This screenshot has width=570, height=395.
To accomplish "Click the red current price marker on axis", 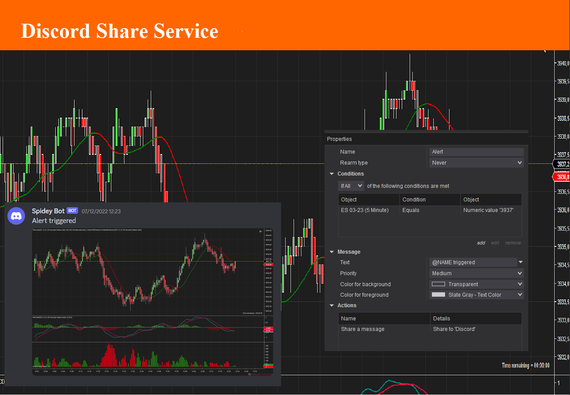I will point(561,177).
